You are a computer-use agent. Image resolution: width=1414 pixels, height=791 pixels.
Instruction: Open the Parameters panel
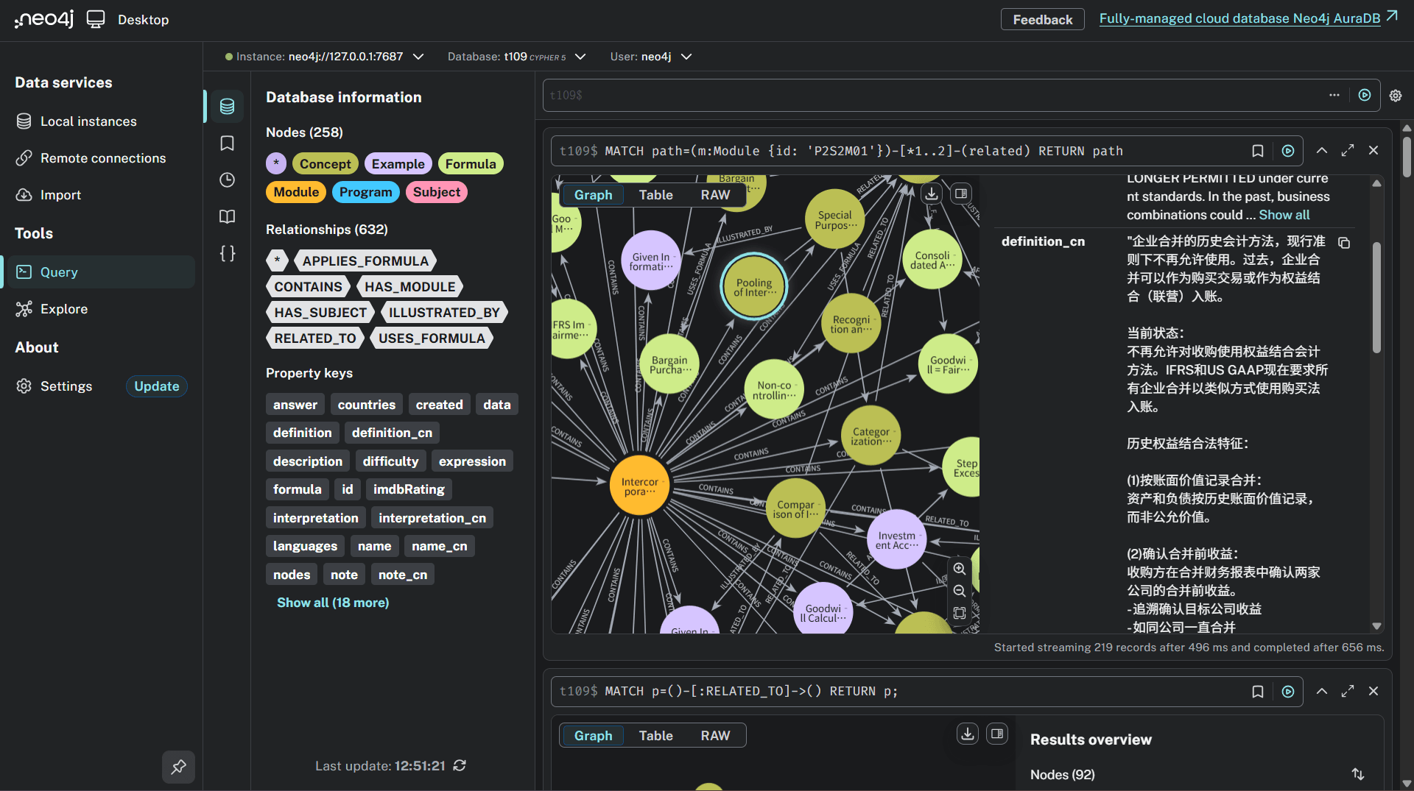[226, 253]
